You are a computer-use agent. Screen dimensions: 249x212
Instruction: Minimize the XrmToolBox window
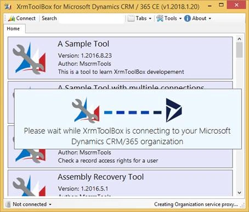pyautogui.click(x=210, y=6)
